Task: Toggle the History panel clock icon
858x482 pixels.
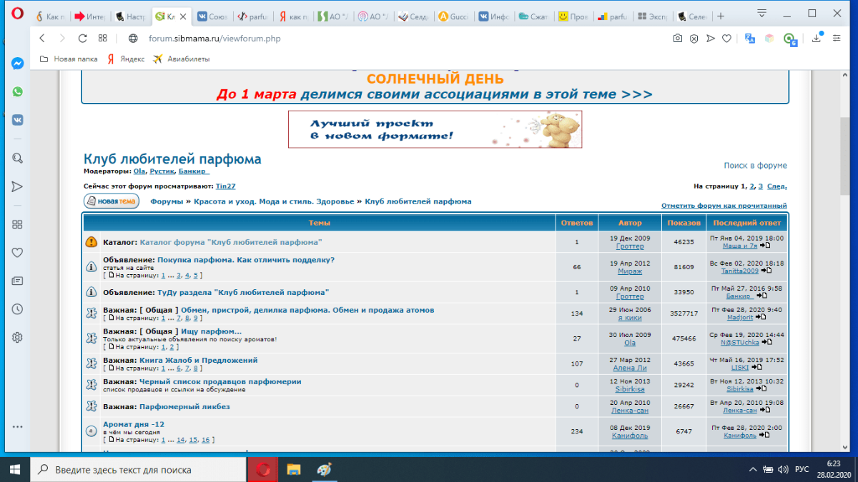Action: [16, 308]
